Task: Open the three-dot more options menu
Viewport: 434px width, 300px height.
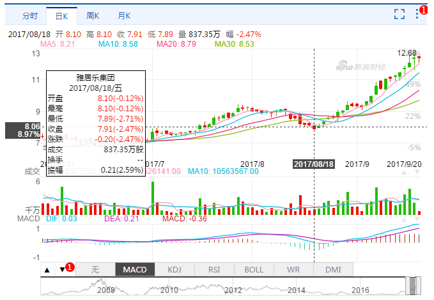Action: coord(418,13)
